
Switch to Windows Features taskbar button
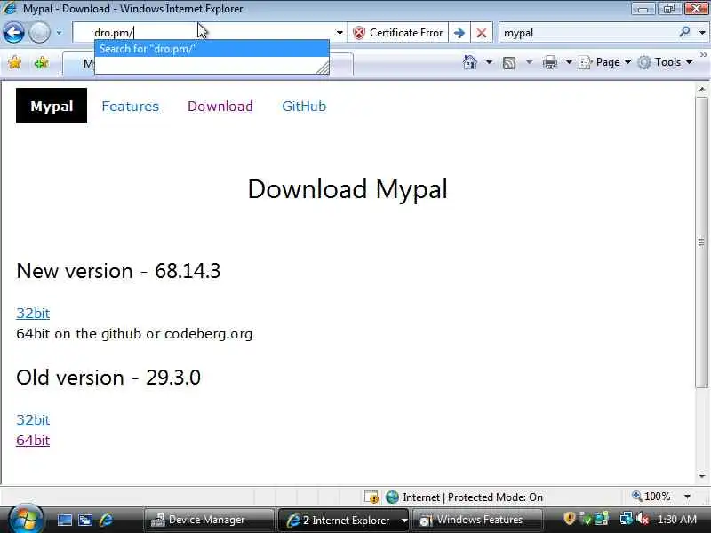(x=478, y=520)
